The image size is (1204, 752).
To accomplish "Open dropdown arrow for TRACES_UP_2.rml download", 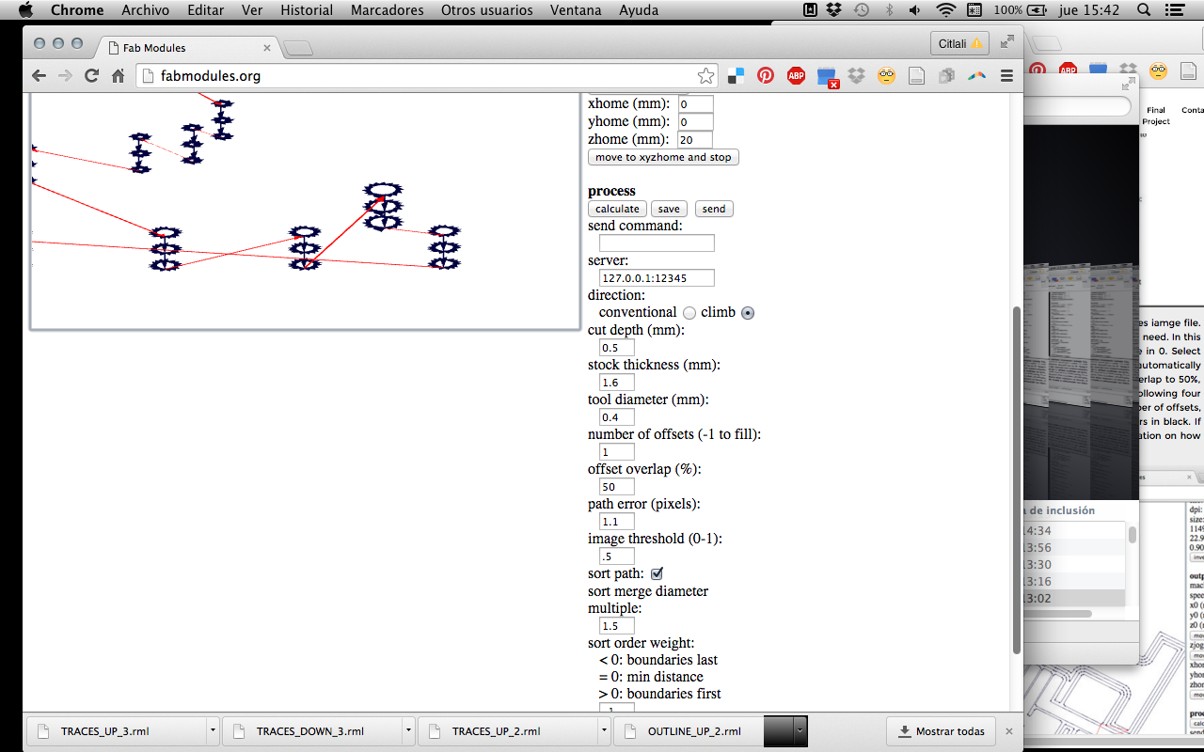I will tap(605, 730).
